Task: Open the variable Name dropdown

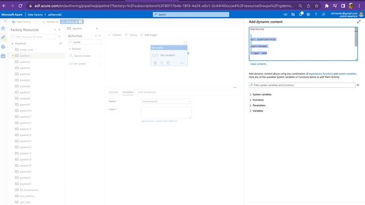Action: point(166,101)
